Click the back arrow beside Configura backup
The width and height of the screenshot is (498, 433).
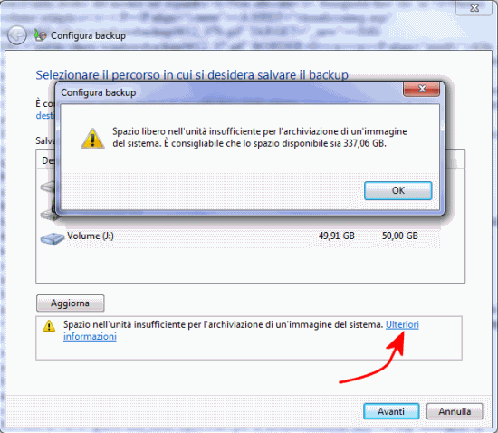click(x=17, y=35)
